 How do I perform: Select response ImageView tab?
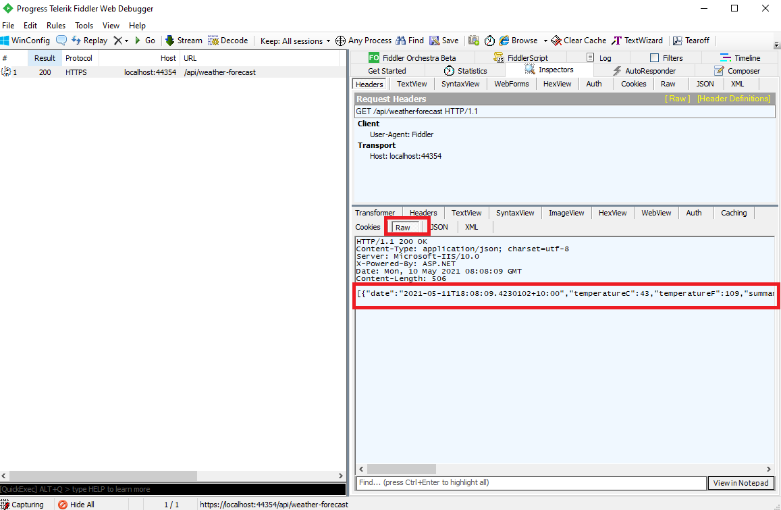[566, 213]
